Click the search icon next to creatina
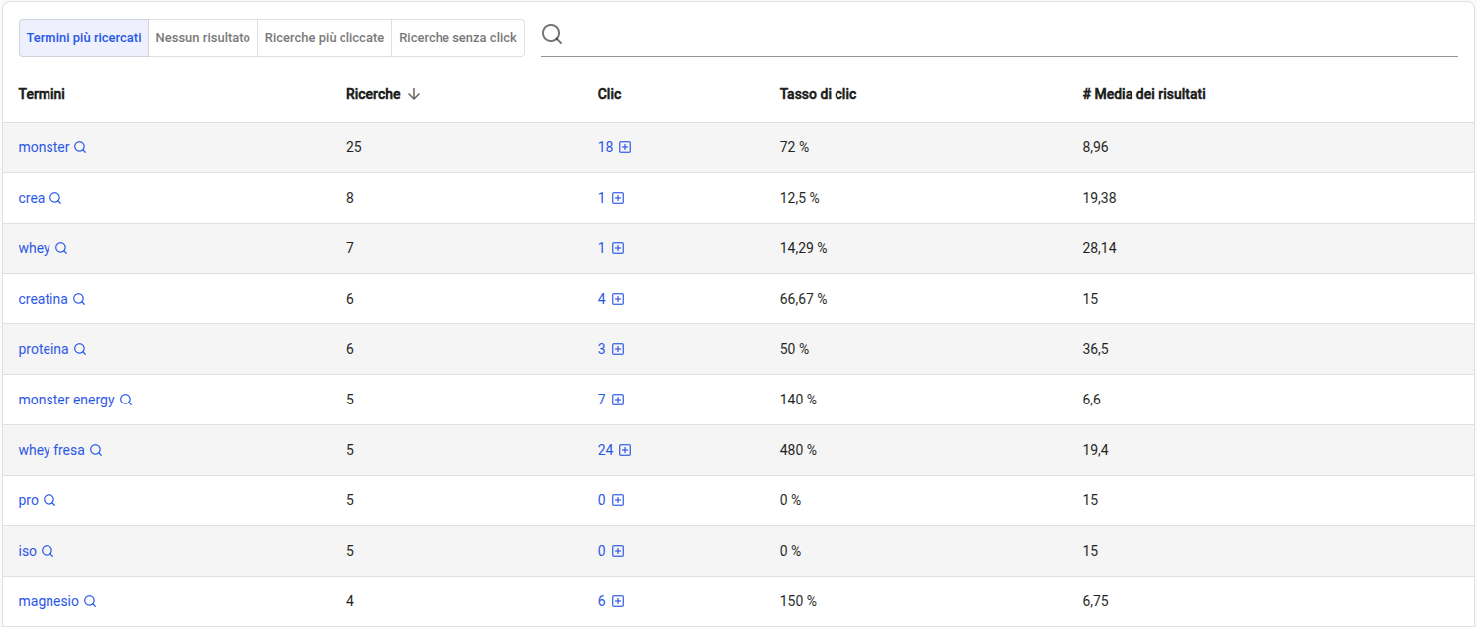This screenshot has width=1477, height=627. pyautogui.click(x=79, y=299)
